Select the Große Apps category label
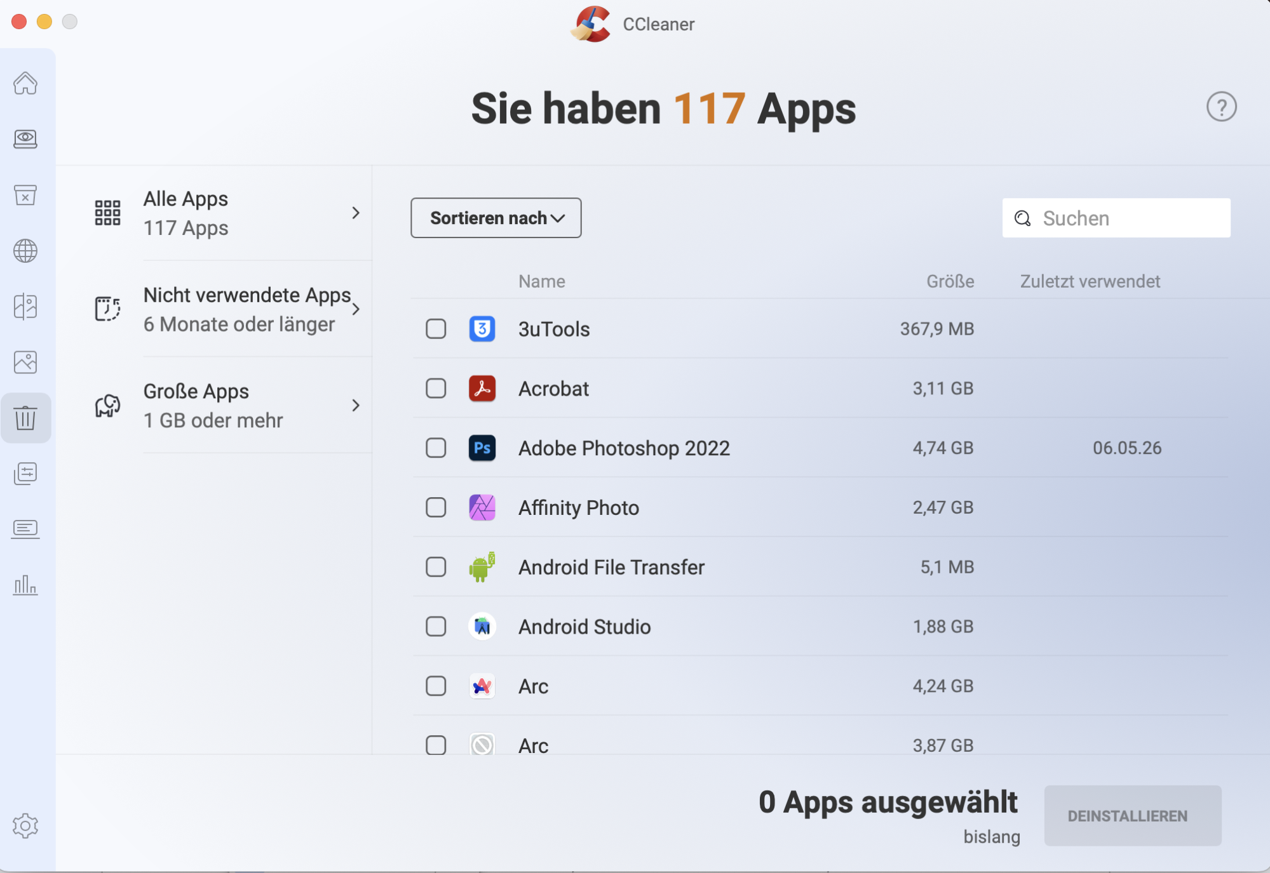 pyautogui.click(x=196, y=392)
